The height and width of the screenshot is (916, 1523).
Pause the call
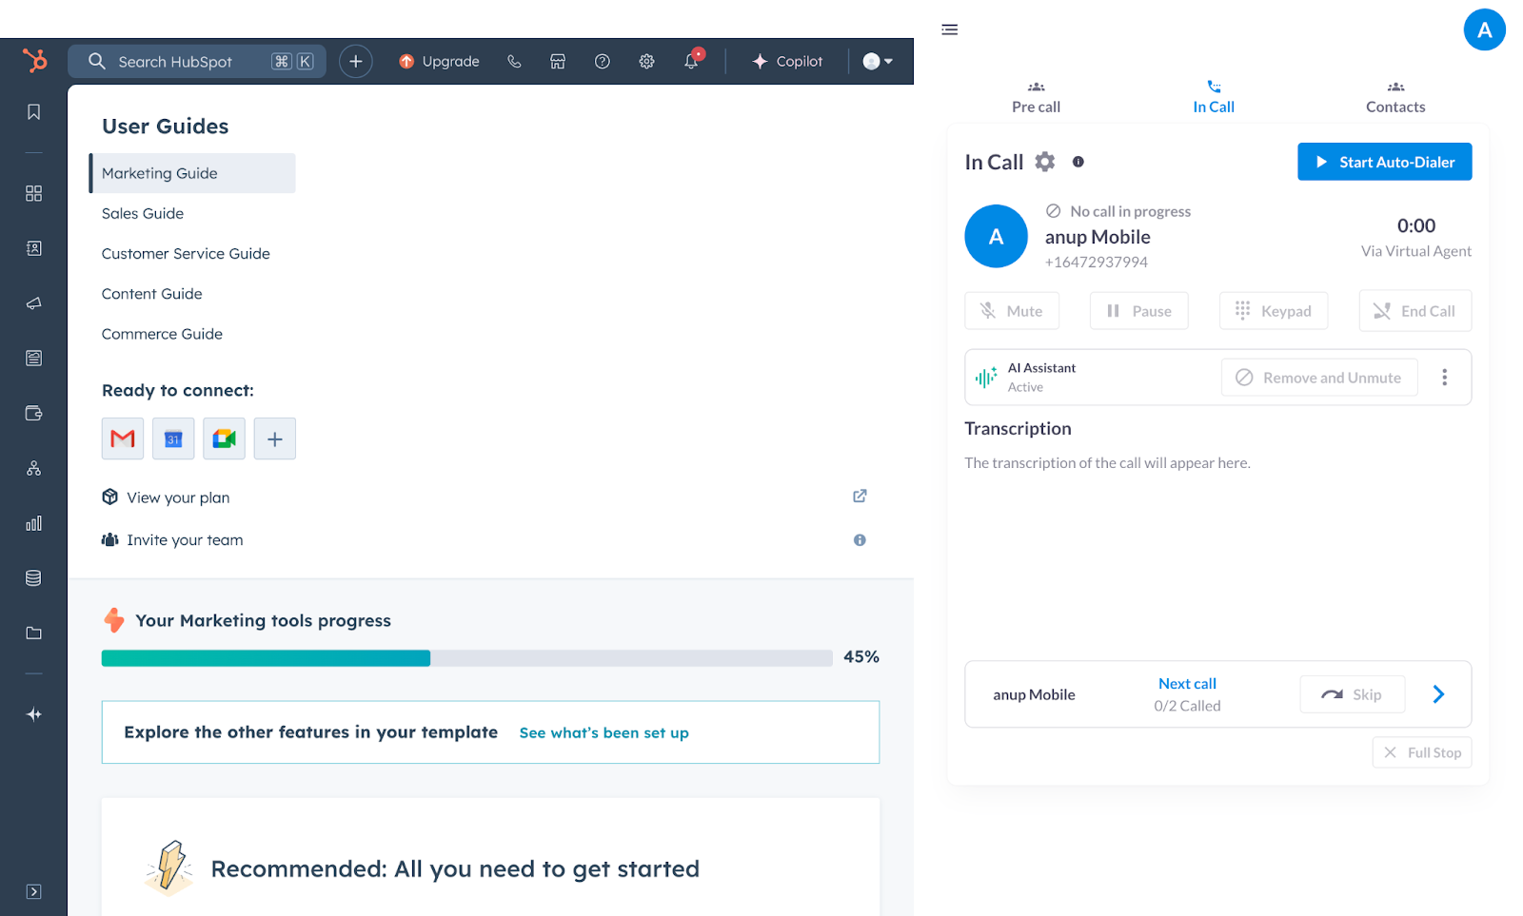pos(1138,311)
